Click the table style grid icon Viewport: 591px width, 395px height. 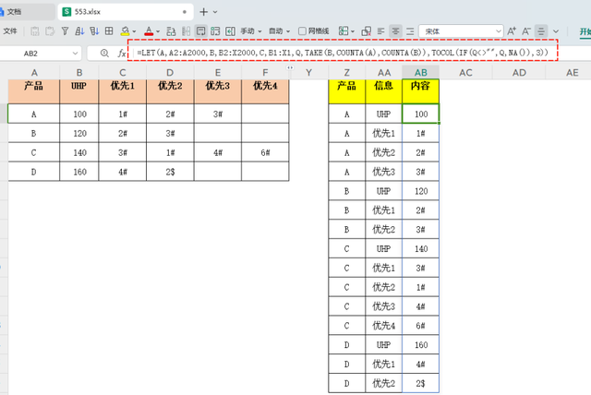tap(344, 31)
